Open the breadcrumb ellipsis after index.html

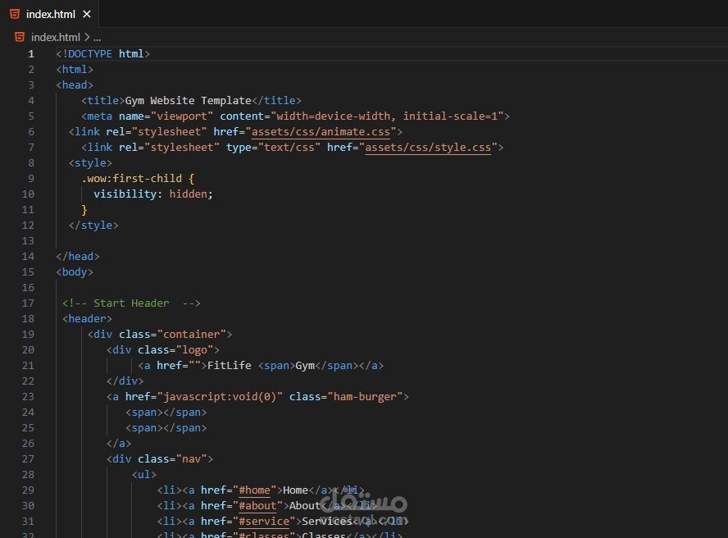(97, 37)
